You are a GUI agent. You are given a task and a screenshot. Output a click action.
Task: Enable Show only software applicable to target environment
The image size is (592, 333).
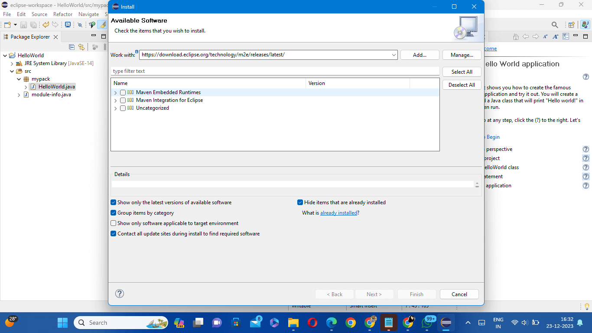coord(113,223)
